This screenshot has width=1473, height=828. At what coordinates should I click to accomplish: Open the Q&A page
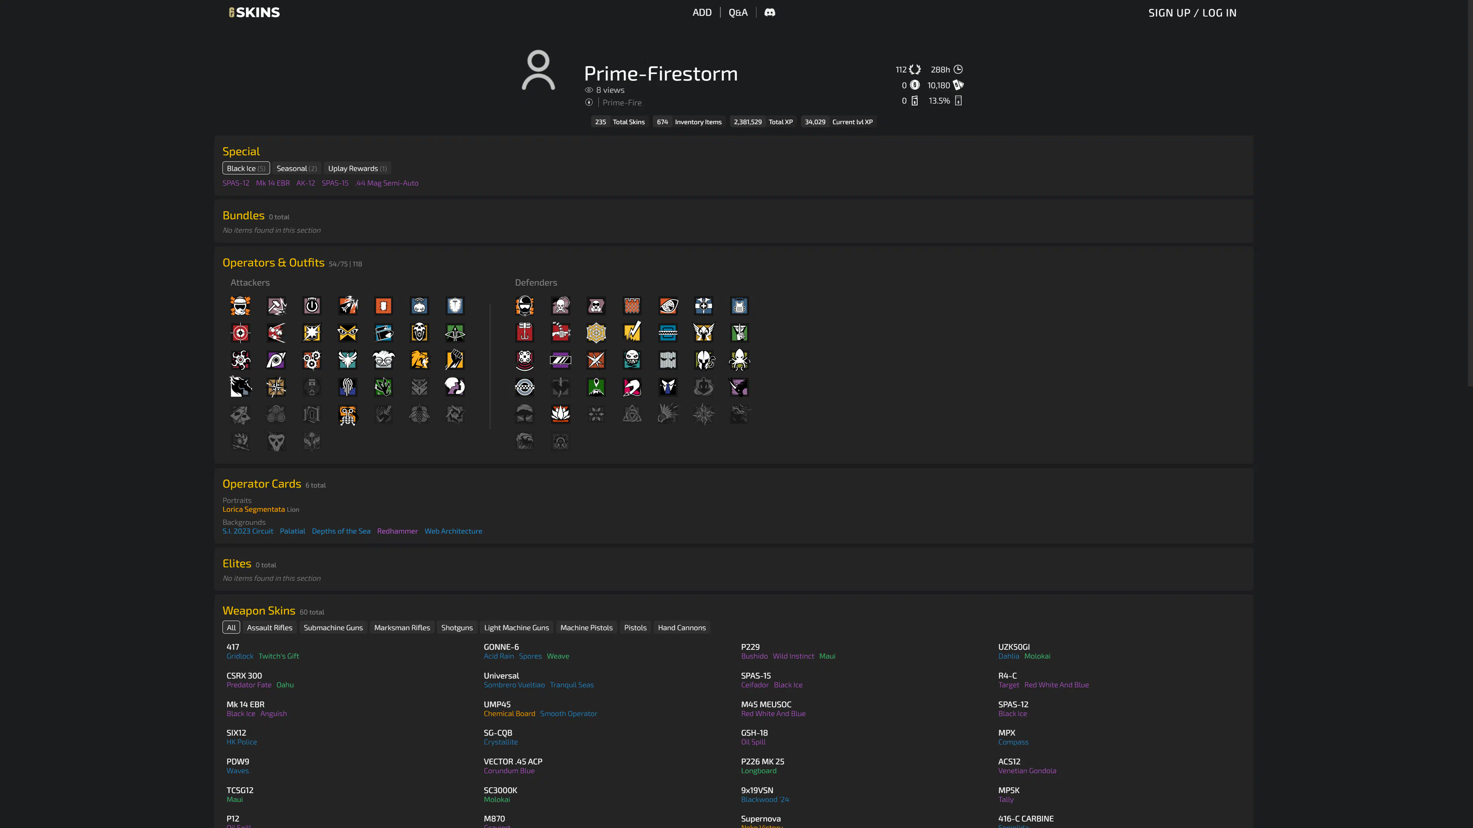[x=738, y=13]
